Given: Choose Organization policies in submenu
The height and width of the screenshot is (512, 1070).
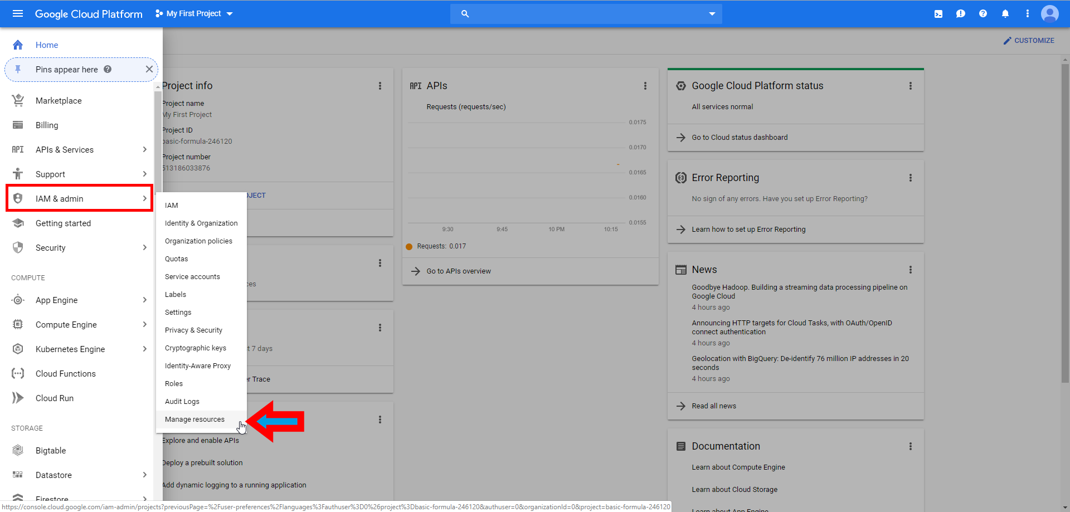Looking at the screenshot, I should [201, 241].
